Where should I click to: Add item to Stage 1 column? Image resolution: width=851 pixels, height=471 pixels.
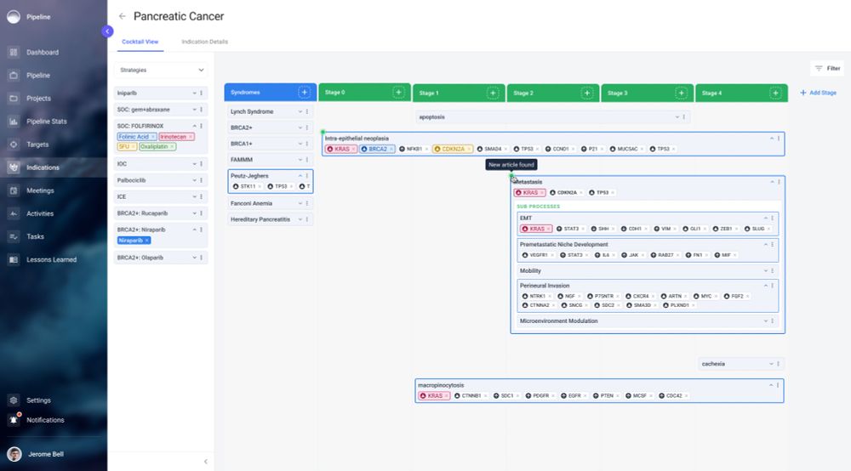point(493,94)
